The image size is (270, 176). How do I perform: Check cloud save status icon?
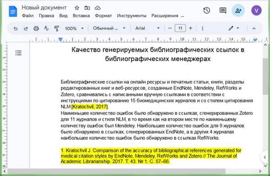point(98,8)
